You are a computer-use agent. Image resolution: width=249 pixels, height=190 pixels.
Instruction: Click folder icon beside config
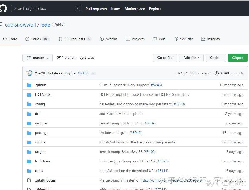29,104
